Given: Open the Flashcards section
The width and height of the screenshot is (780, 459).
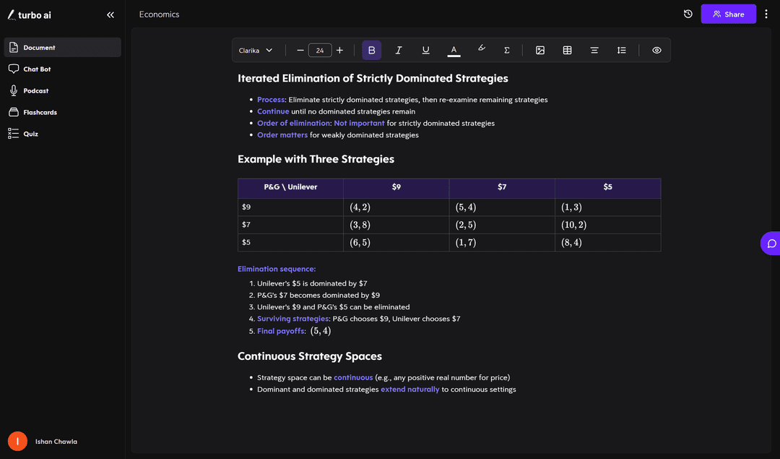Looking at the screenshot, I should (63, 112).
